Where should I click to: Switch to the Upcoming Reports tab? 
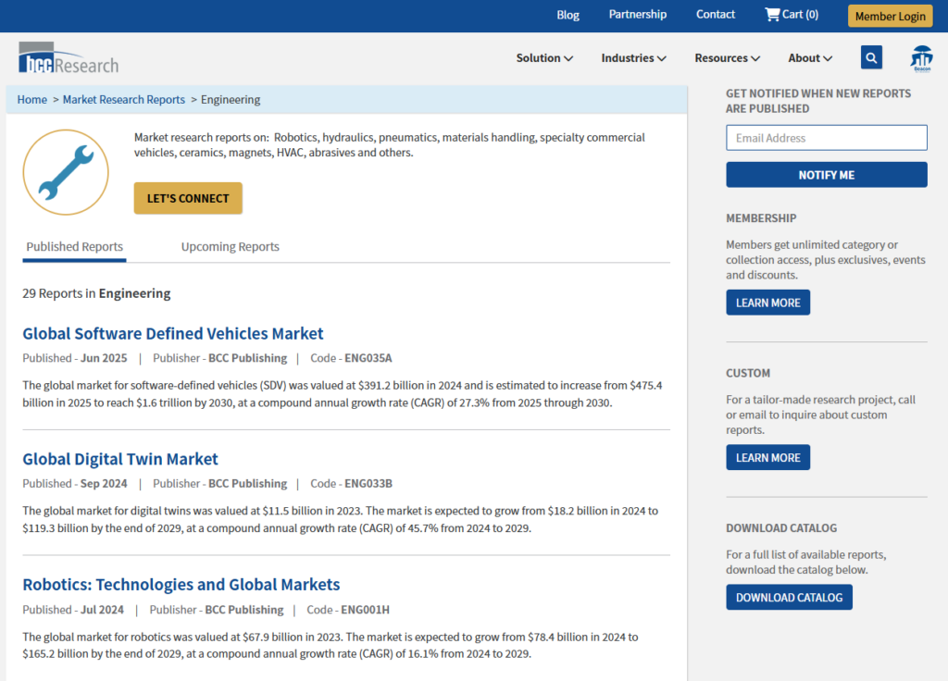click(230, 247)
